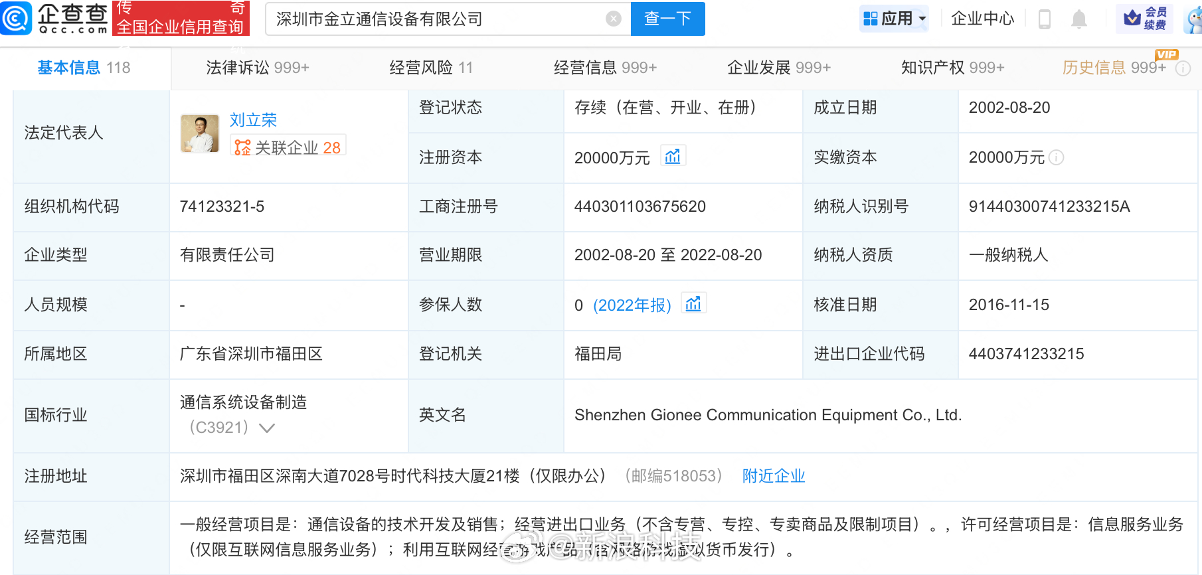The width and height of the screenshot is (1202, 575).
Task: Select postal code (邮编518053)
Action: tap(673, 476)
